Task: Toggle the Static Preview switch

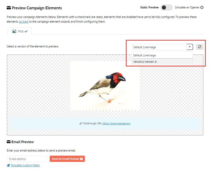Action: click(167, 8)
